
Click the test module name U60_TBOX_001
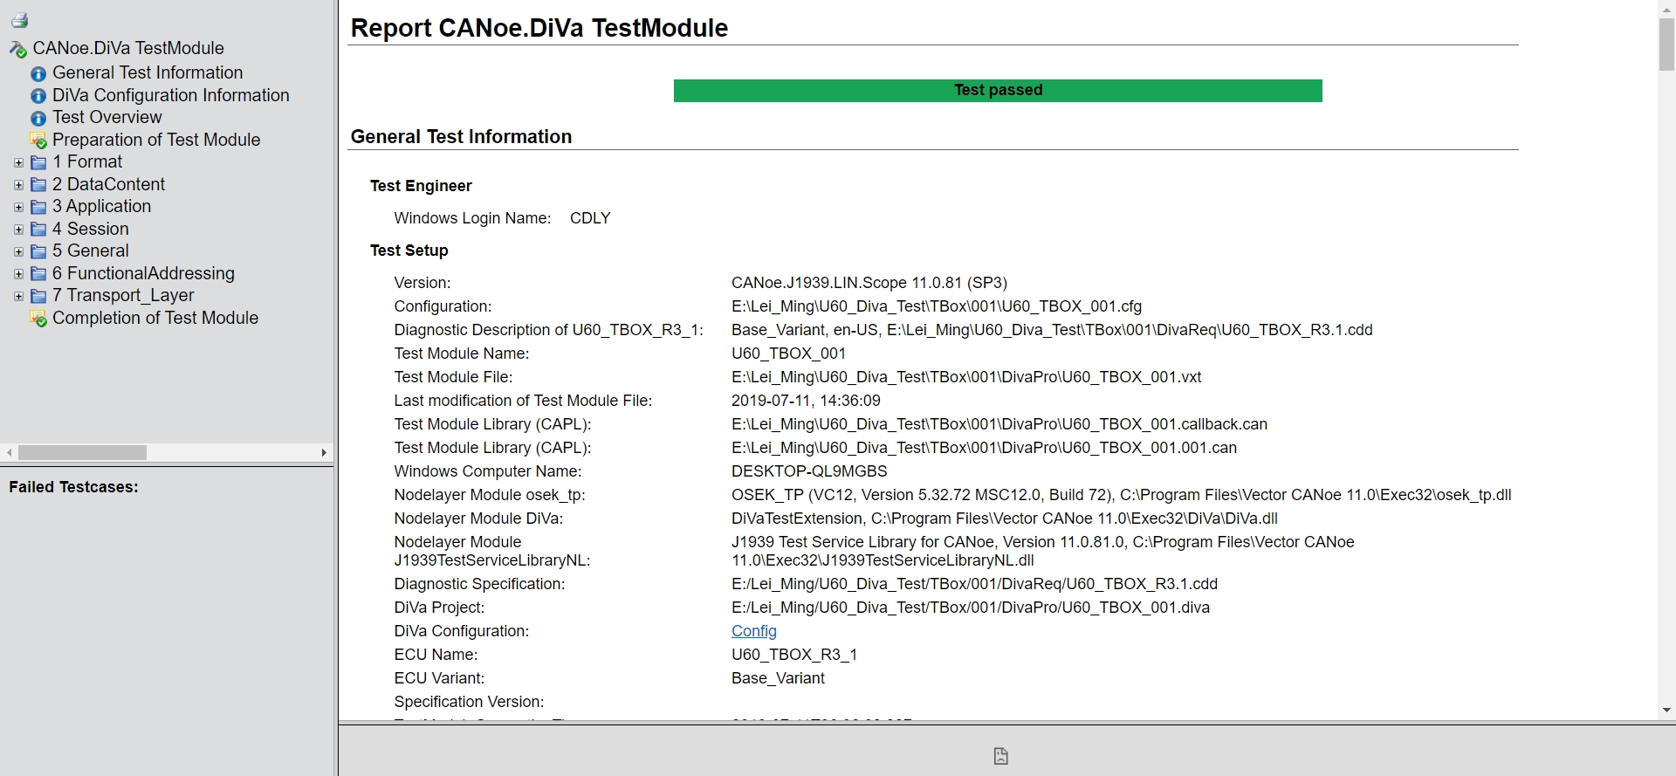788,354
